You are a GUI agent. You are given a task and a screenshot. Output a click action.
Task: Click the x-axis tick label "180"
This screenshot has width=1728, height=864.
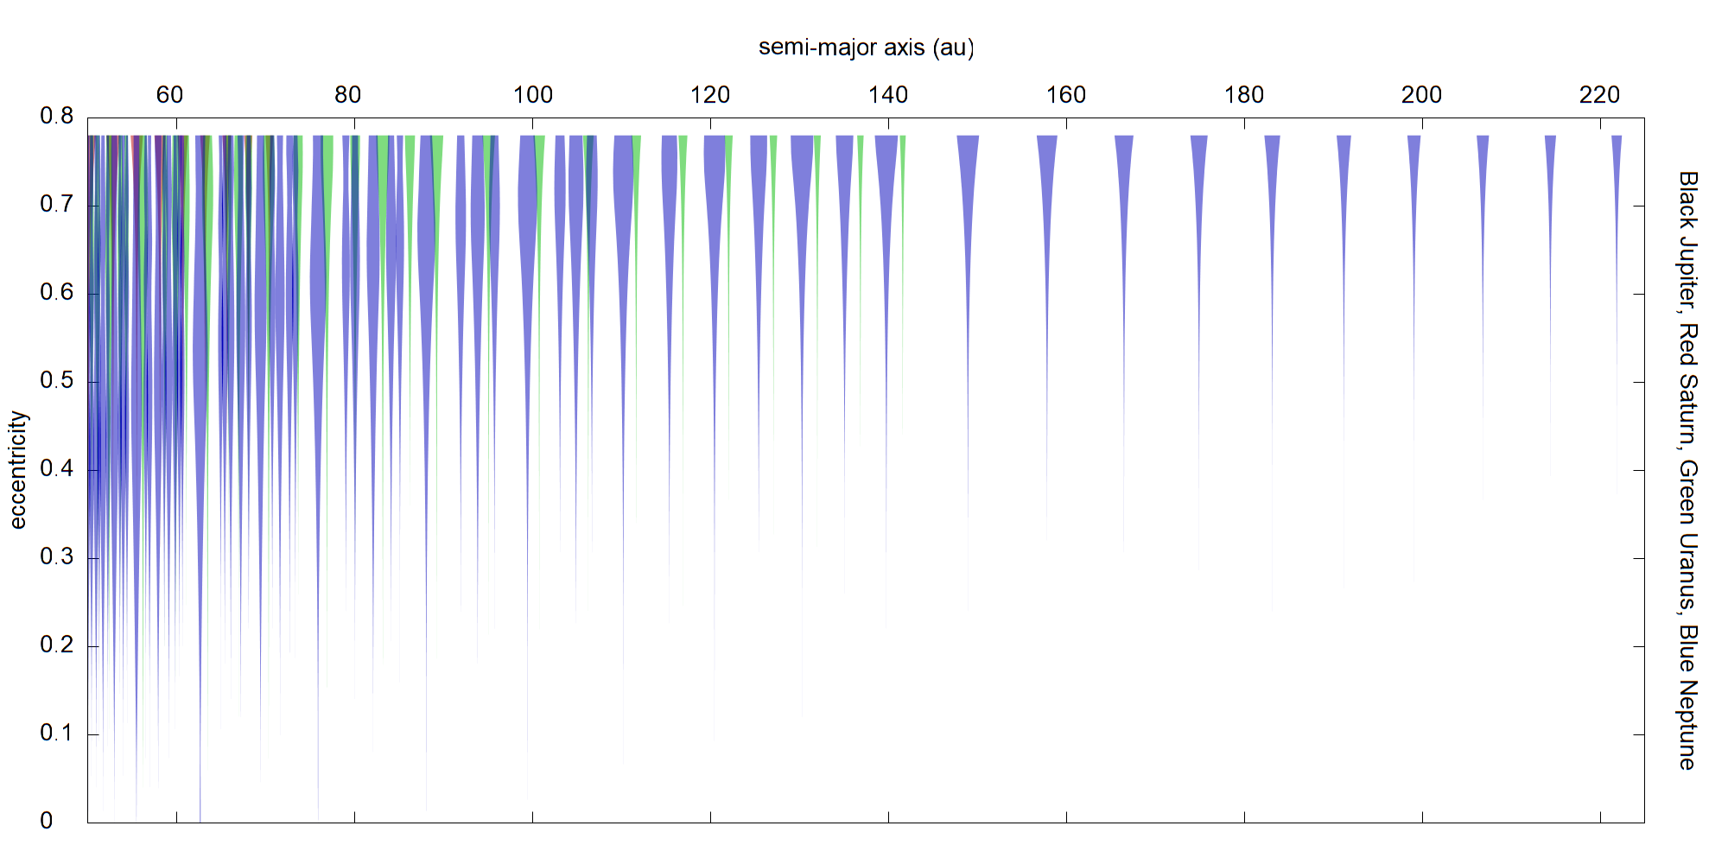coord(1244,95)
